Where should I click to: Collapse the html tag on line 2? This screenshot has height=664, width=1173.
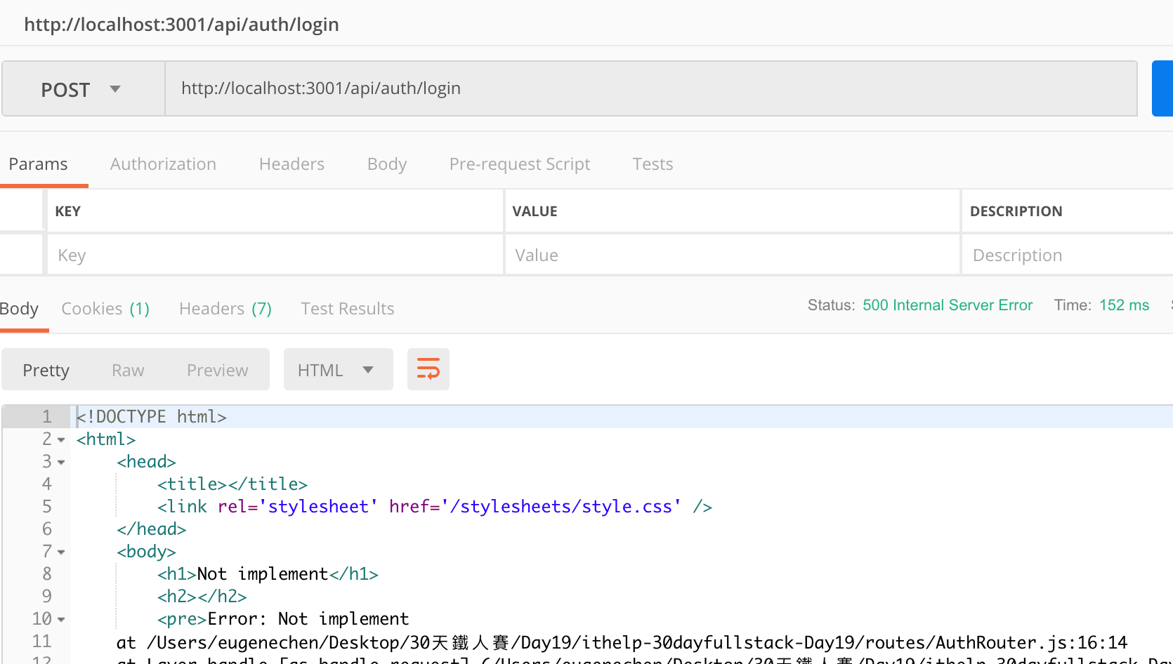(x=61, y=440)
